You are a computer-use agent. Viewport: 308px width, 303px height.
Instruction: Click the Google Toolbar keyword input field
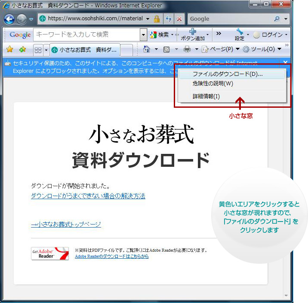pyautogui.click(x=87, y=34)
